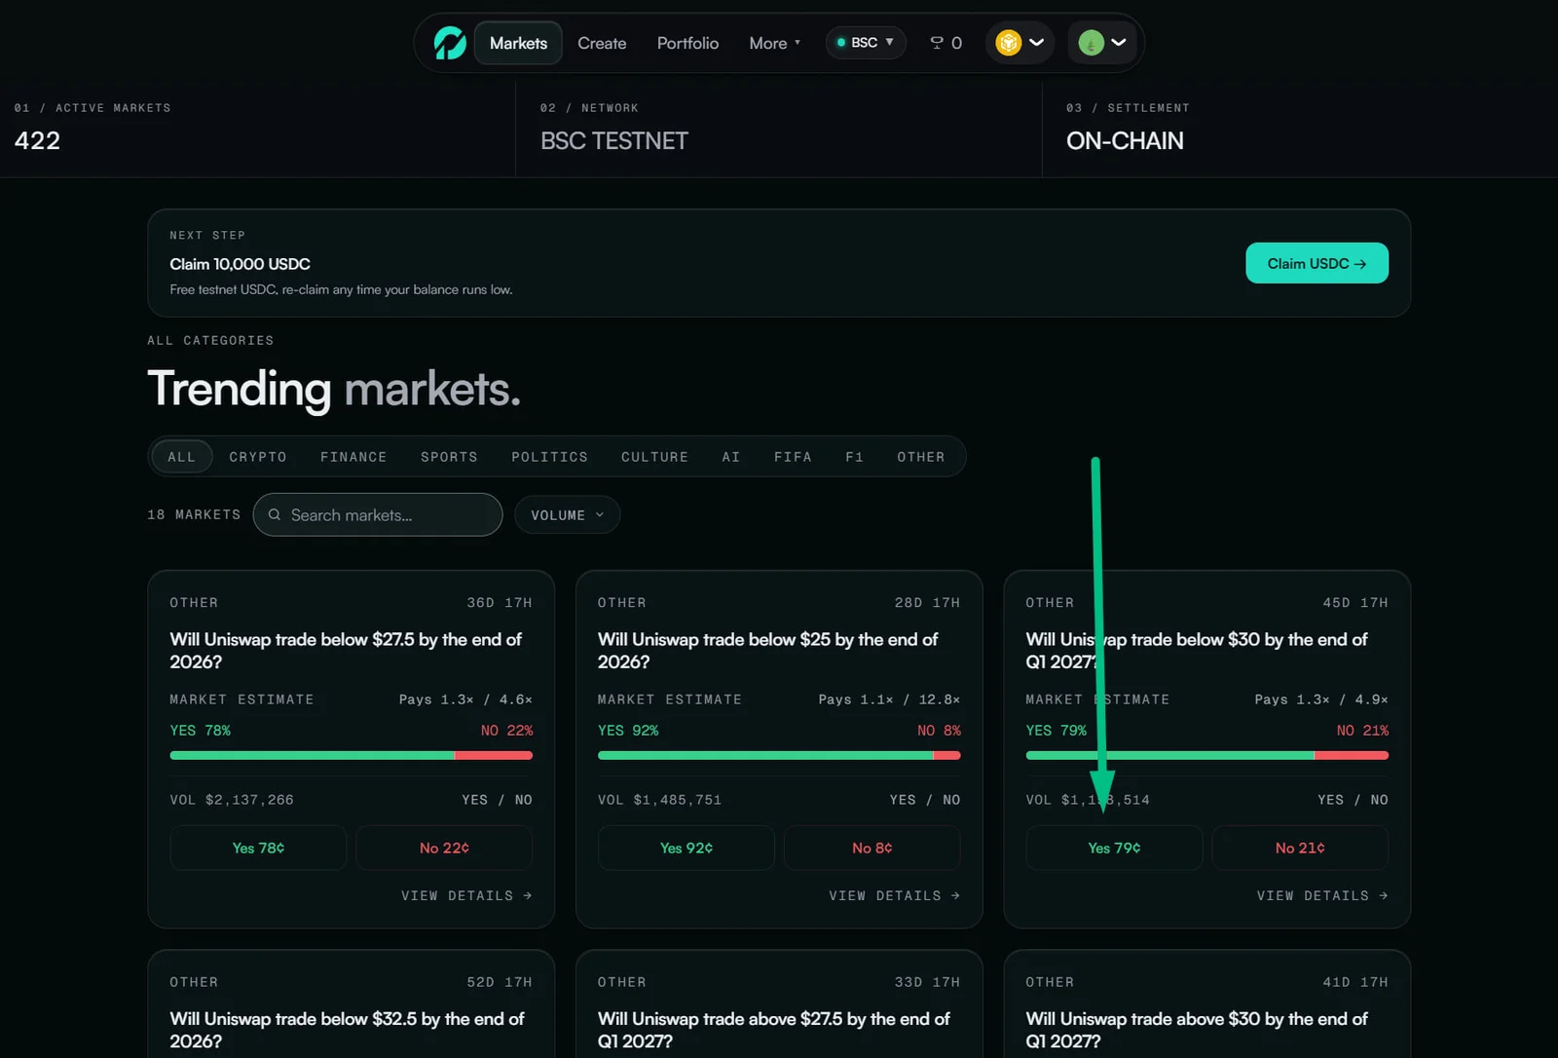Image resolution: width=1558 pixels, height=1058 pixels.
Task: Select the ALL category filter
Action: [181, 456]
